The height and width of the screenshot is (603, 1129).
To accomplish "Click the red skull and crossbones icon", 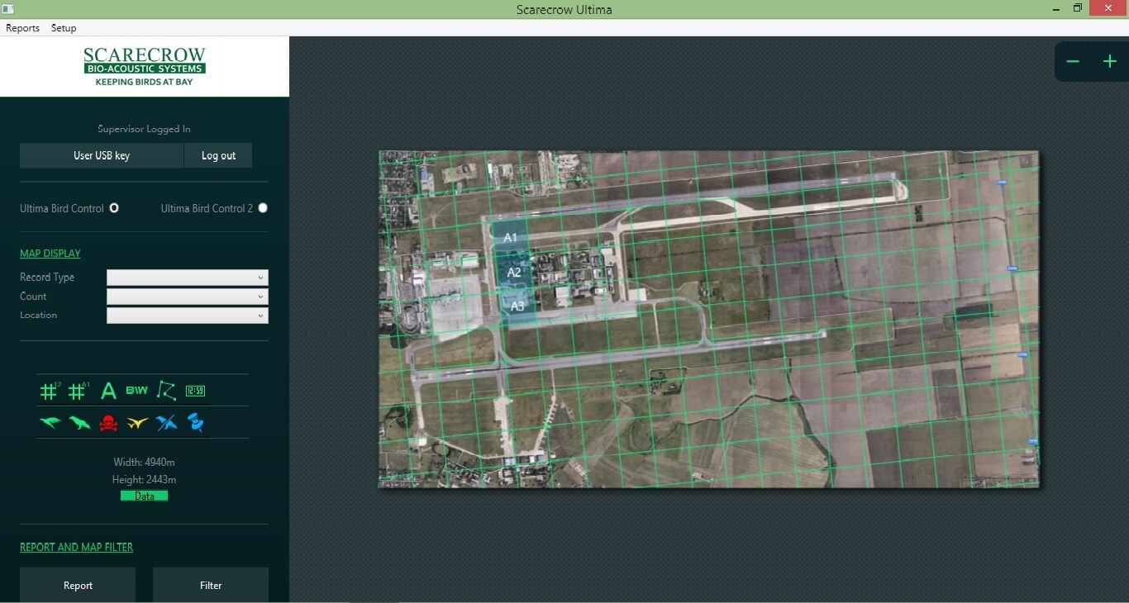I will pyautogui.click(x=108, y=423).
